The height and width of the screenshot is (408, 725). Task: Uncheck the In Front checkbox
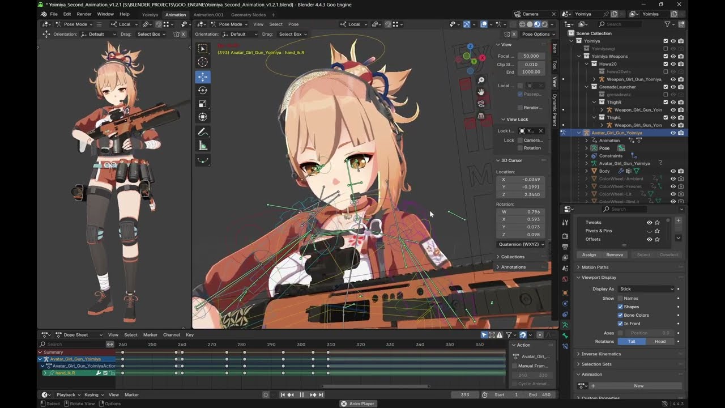coord(620,324)
